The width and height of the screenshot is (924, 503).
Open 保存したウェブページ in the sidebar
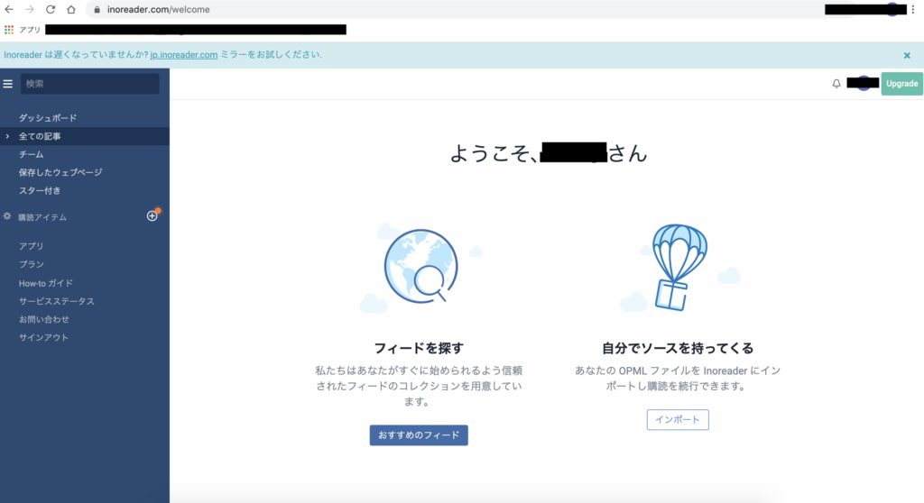tap(60, 172)
